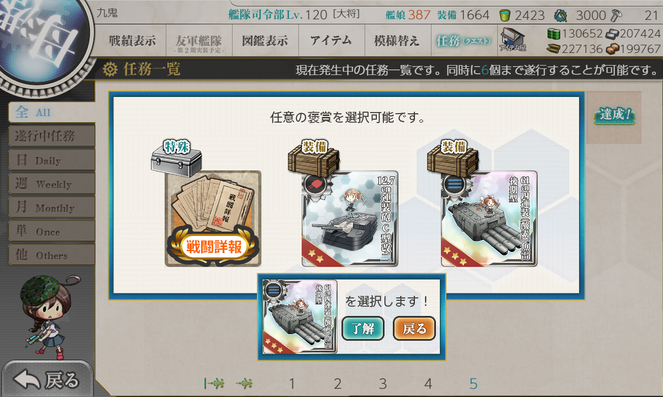Show 遂行中任務 active quests filter
The width and height of the screenshot is (663, 397).
(x=52, y=136)
